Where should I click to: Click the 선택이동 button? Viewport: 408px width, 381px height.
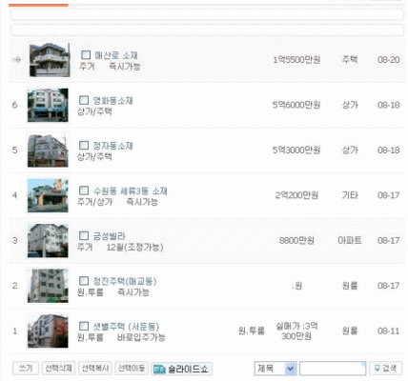tap(132, 369)
